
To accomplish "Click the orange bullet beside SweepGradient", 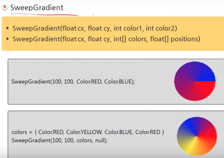I will click(x=5, y=7).
